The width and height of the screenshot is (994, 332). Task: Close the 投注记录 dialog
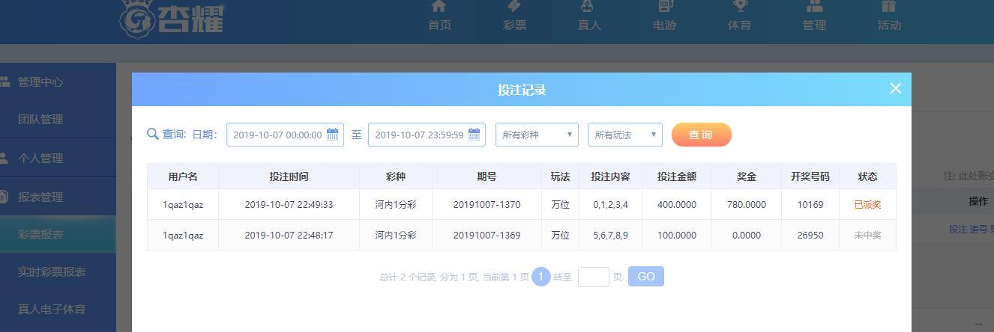point(895,88)
